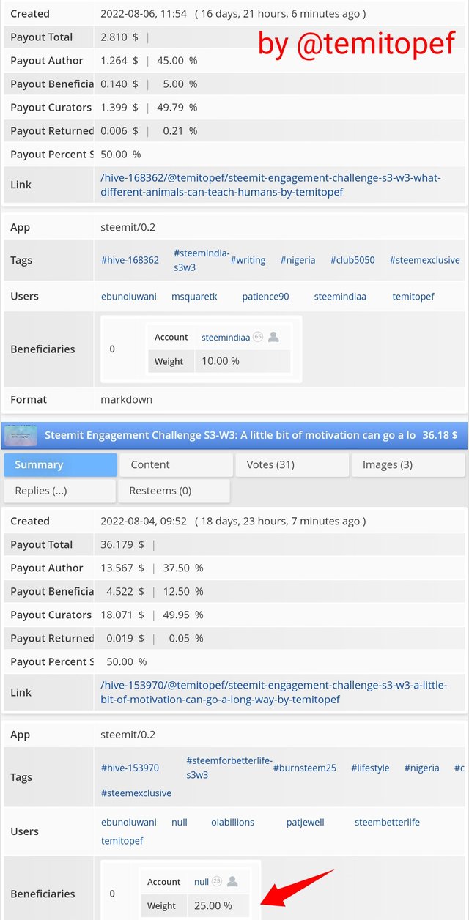Click the #hive-168362 tag
This screenshot has height=920, width=469.
(x=130, y=260)
